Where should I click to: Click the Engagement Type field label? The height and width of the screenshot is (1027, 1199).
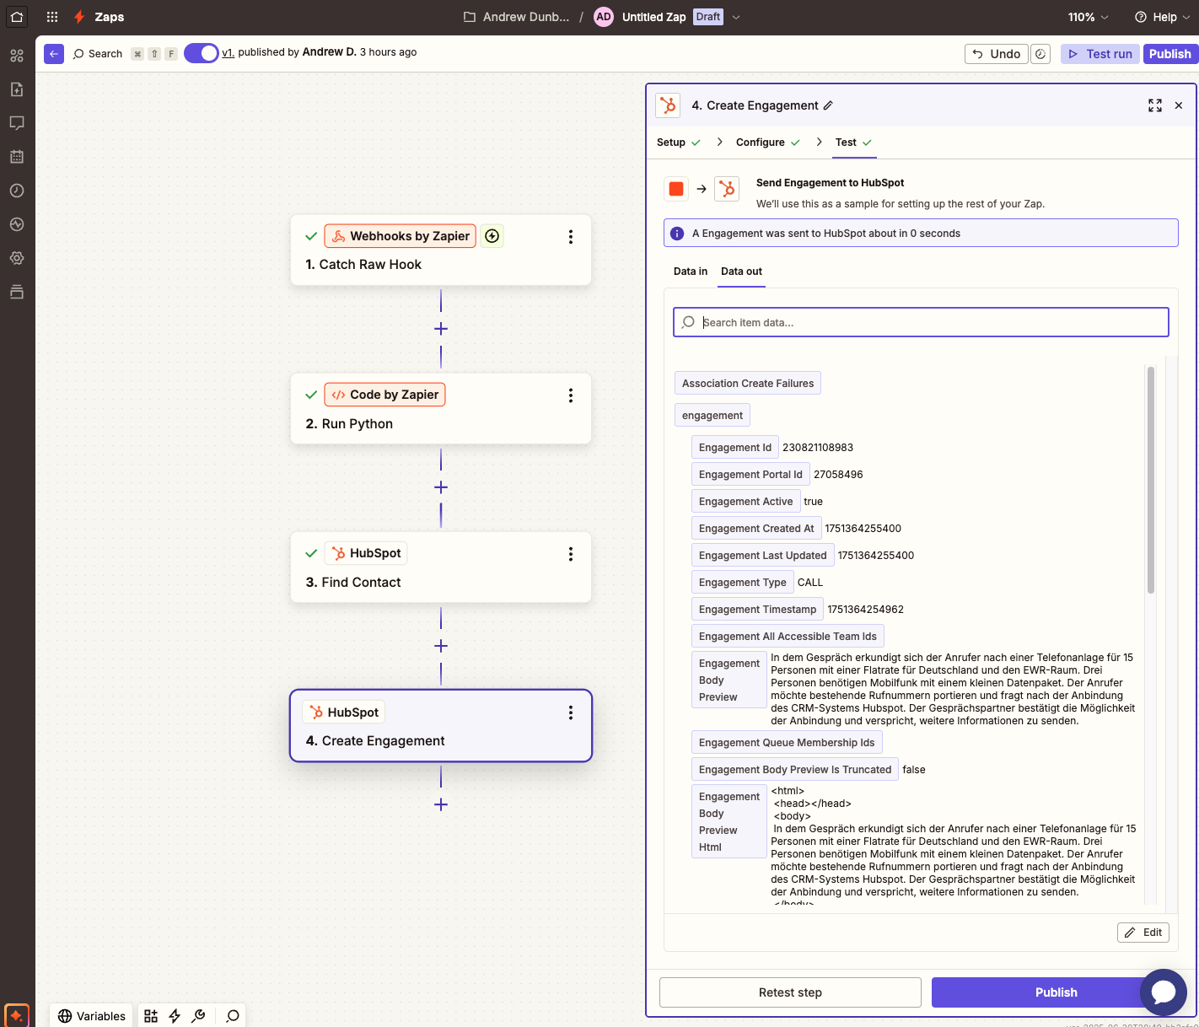[743, 583]
